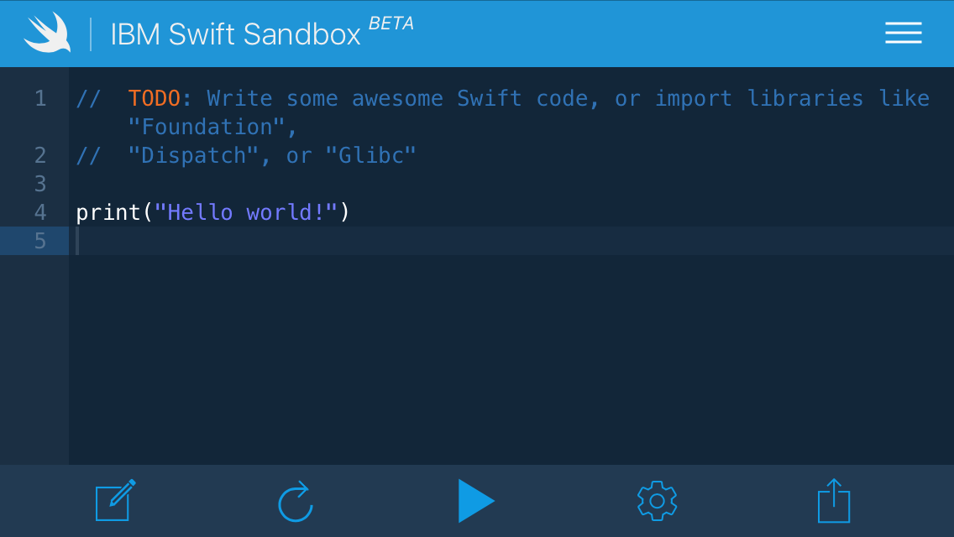The height and width of the screenshot is (537, 954).
Task: Select line number 2 in gutter
Action: [40, 156]
